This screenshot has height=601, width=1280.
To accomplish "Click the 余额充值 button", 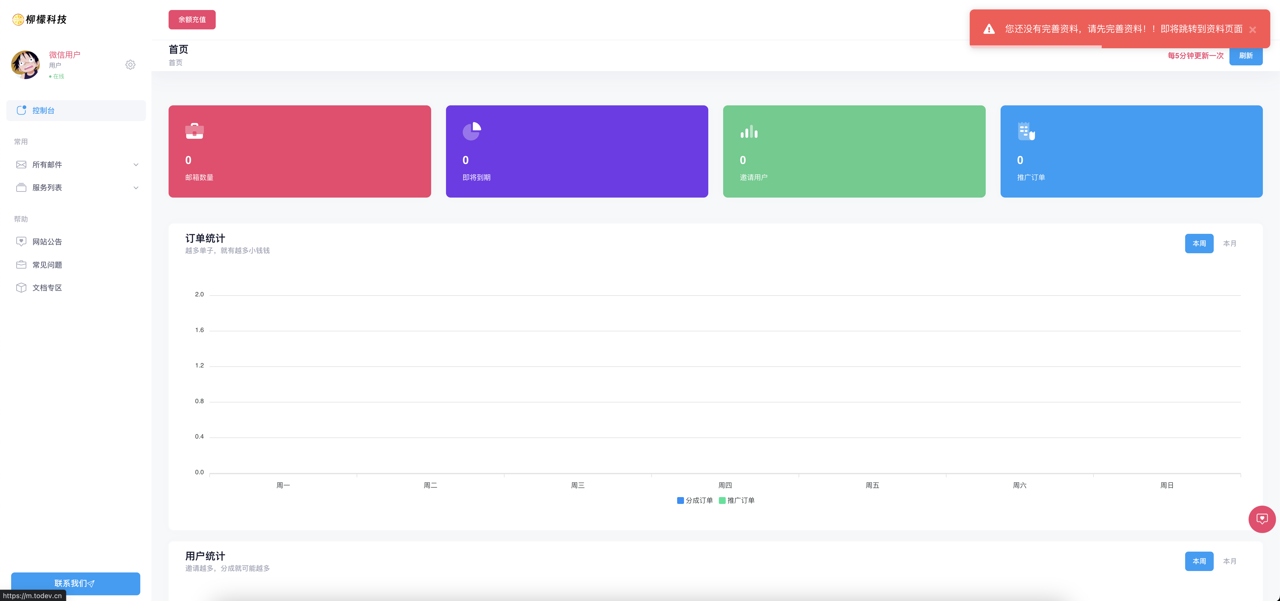I will [x=192, y=19].
